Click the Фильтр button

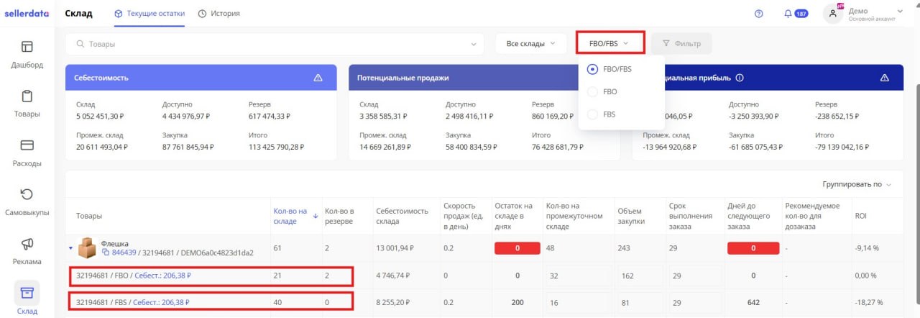tap(681, 44)
